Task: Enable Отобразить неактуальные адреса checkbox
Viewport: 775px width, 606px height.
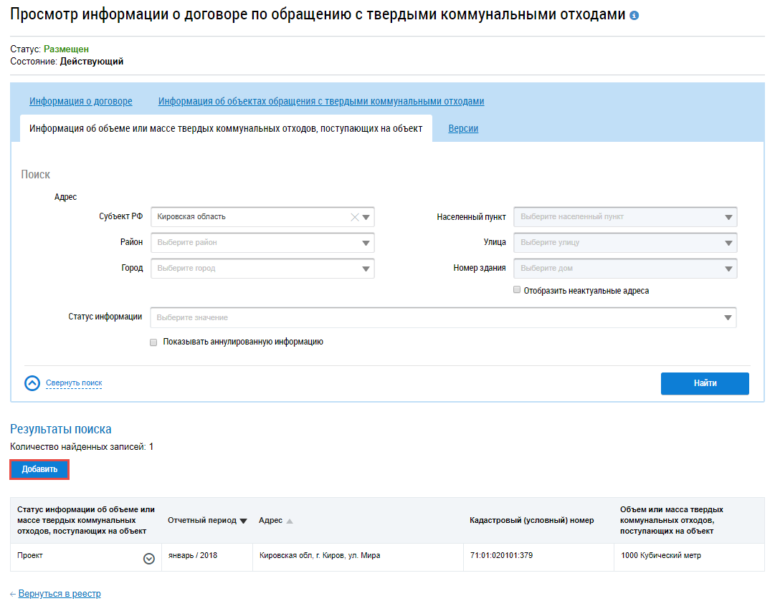Action: [517, 291]
